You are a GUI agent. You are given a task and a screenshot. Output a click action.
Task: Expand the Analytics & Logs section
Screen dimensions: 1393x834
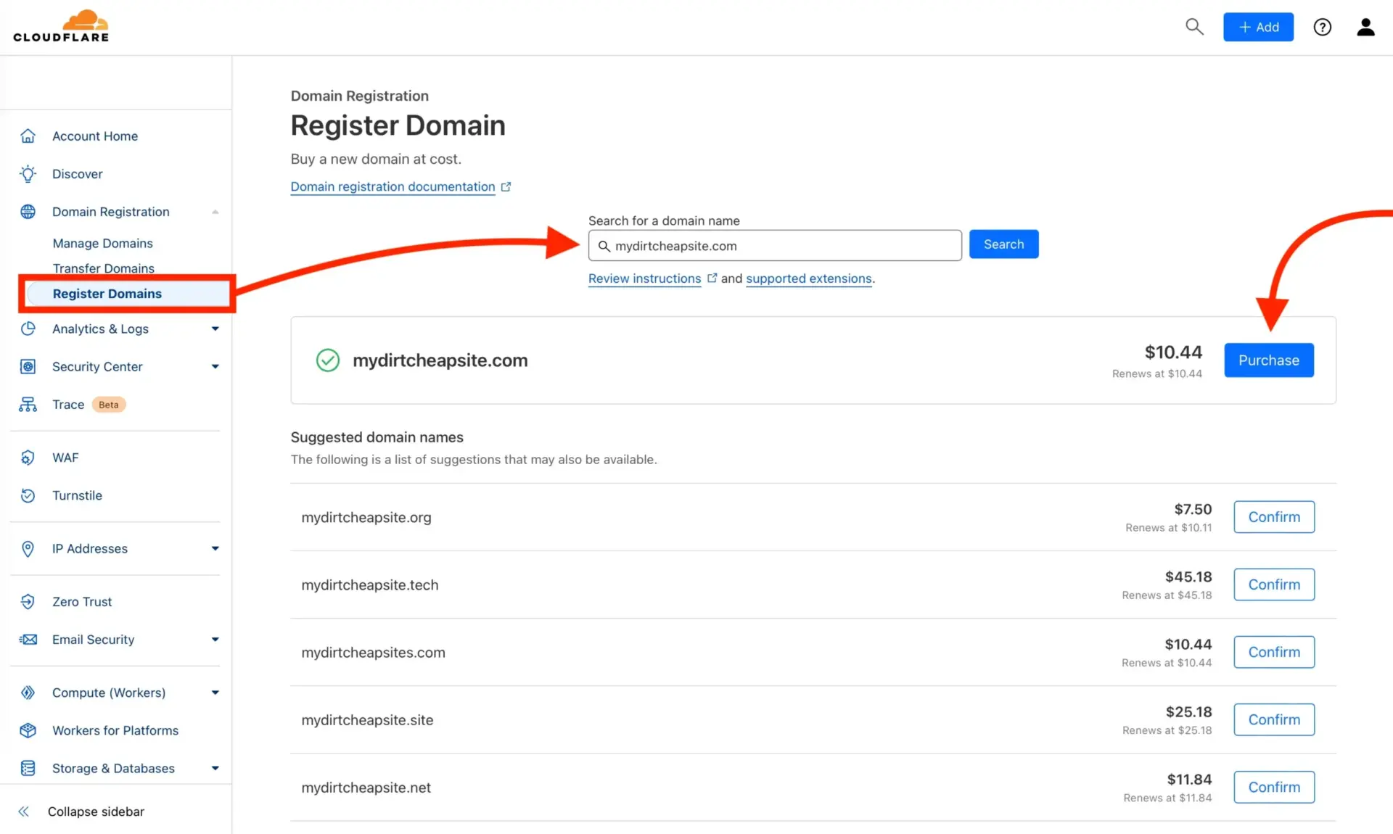[x=215, y=329]
